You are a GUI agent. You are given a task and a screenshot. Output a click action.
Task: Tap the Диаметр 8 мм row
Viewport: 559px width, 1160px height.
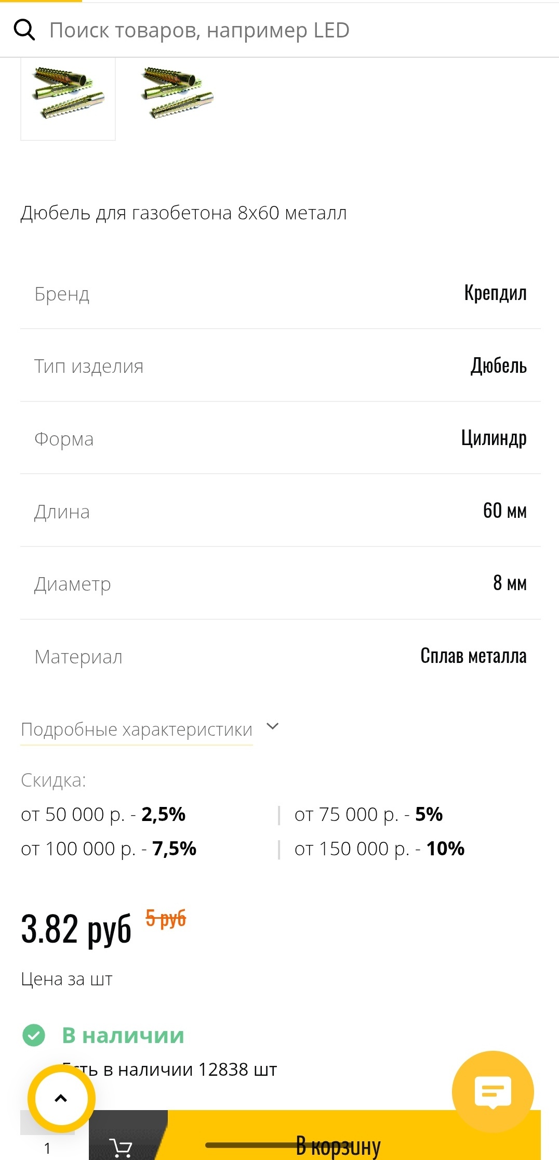tap(281, 584)
